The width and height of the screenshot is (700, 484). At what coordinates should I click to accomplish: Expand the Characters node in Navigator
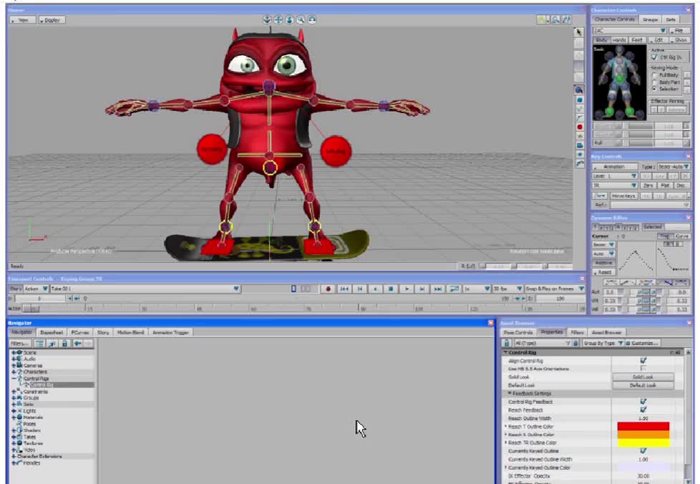14,372
